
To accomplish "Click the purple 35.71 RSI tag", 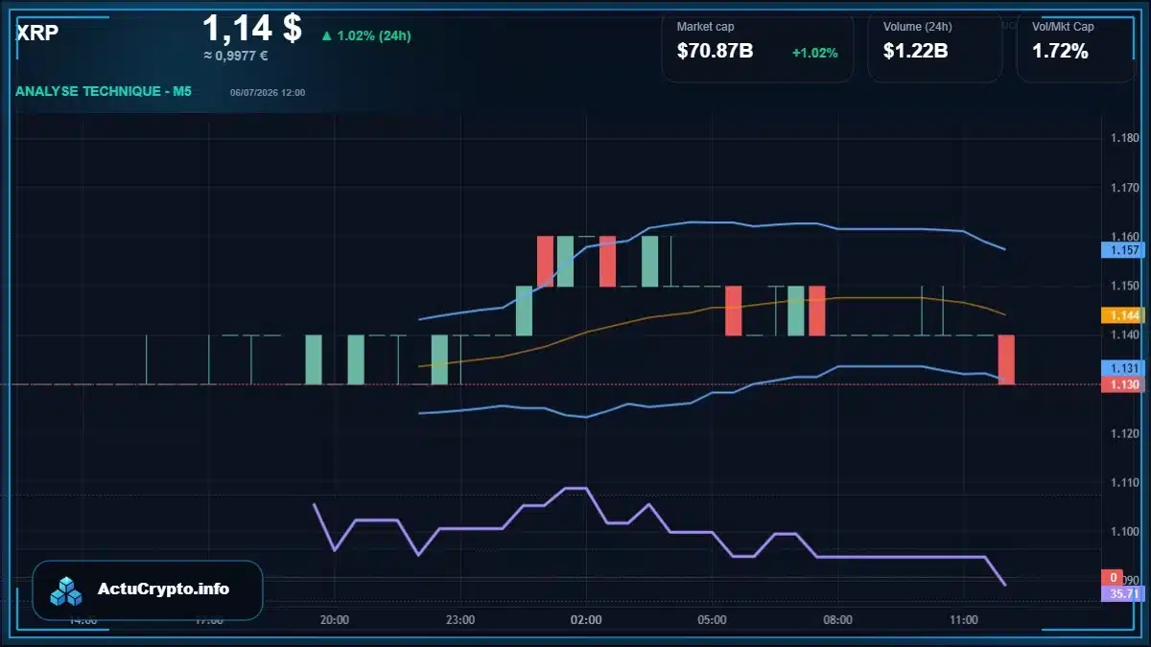I will 1122,593.
